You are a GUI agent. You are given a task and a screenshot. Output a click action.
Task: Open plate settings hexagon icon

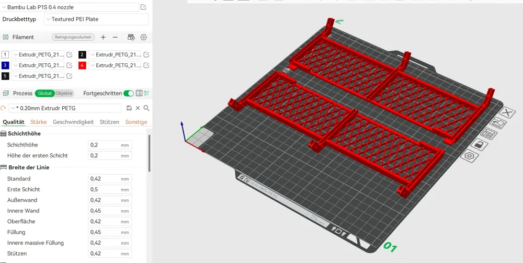tap(469, 155)
